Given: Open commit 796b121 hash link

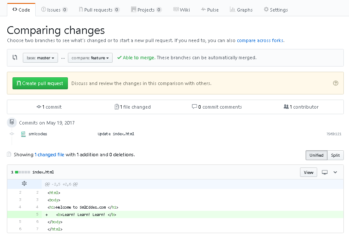Looking at the screenshot, I should [334, 134].
